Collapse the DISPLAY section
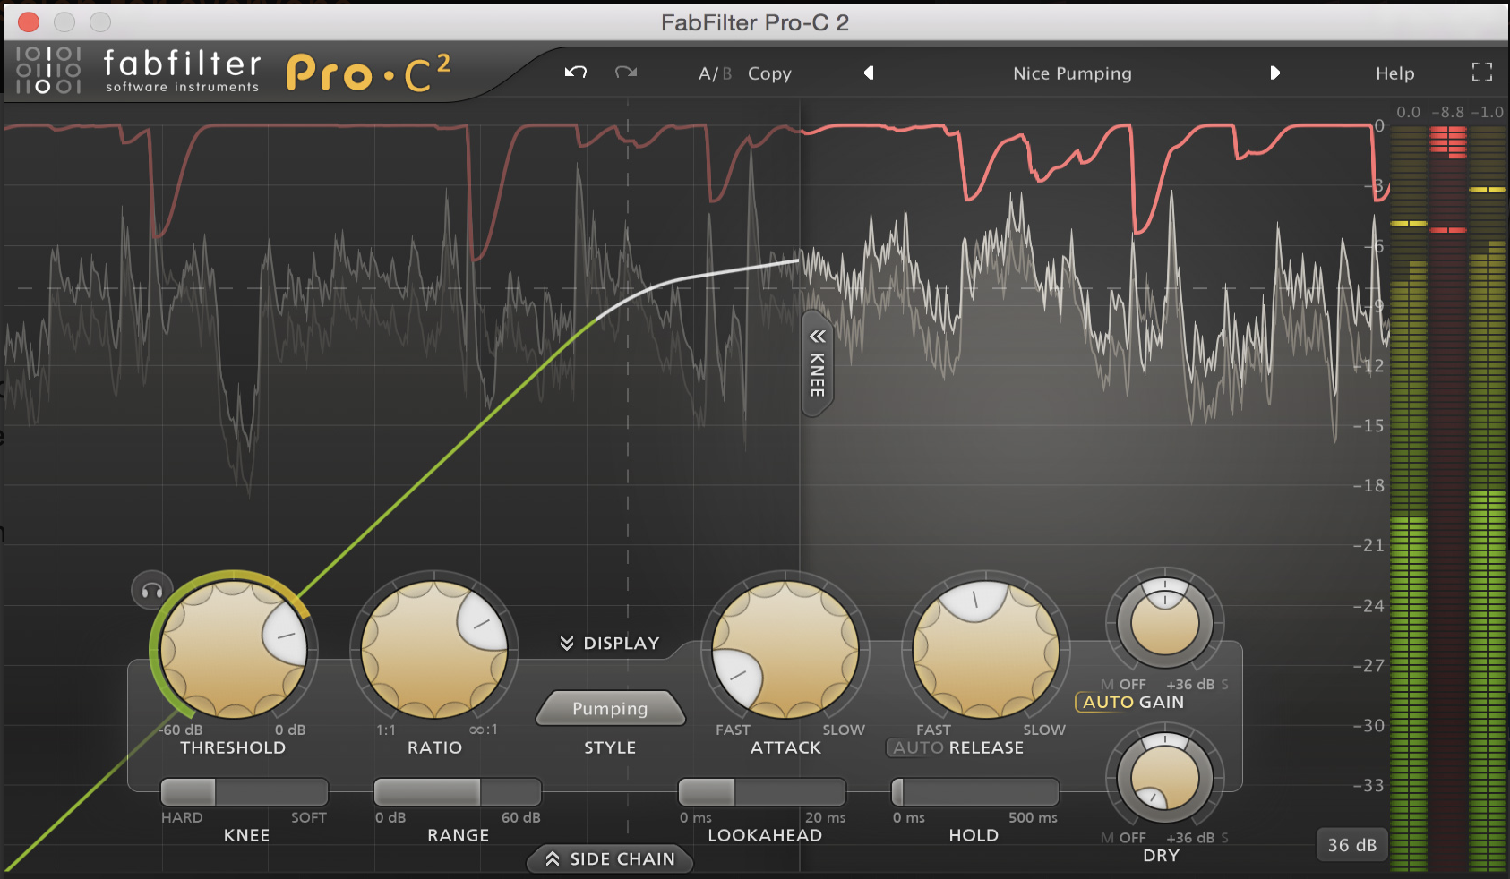The image size is (1510, 879). (x=610, y=643)
